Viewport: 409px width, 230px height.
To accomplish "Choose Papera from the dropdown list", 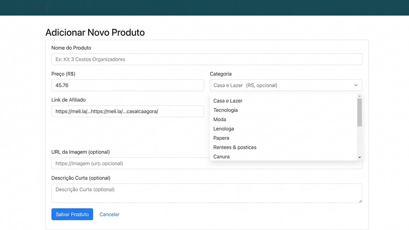I will point(221,138).
